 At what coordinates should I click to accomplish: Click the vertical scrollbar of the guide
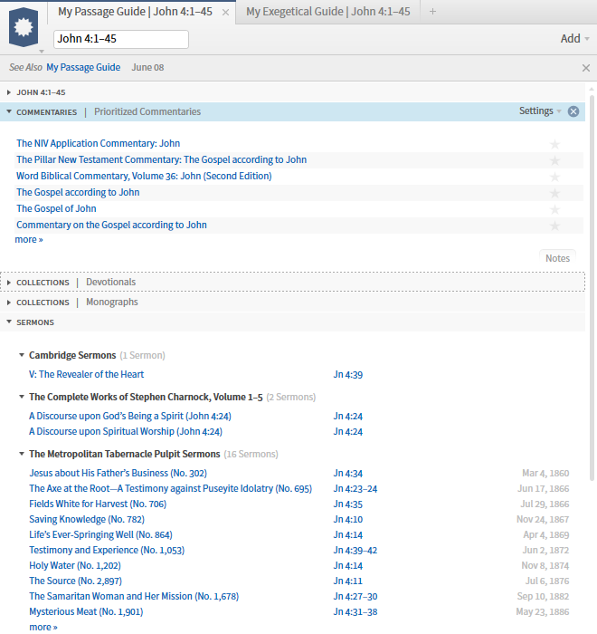point(592,287)
